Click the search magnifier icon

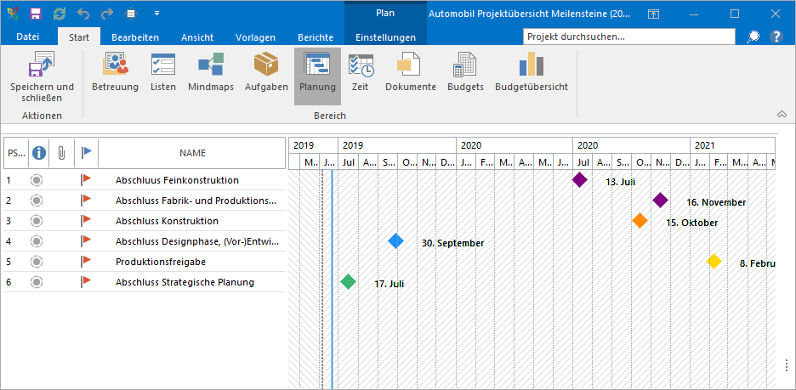click(753, 37)
